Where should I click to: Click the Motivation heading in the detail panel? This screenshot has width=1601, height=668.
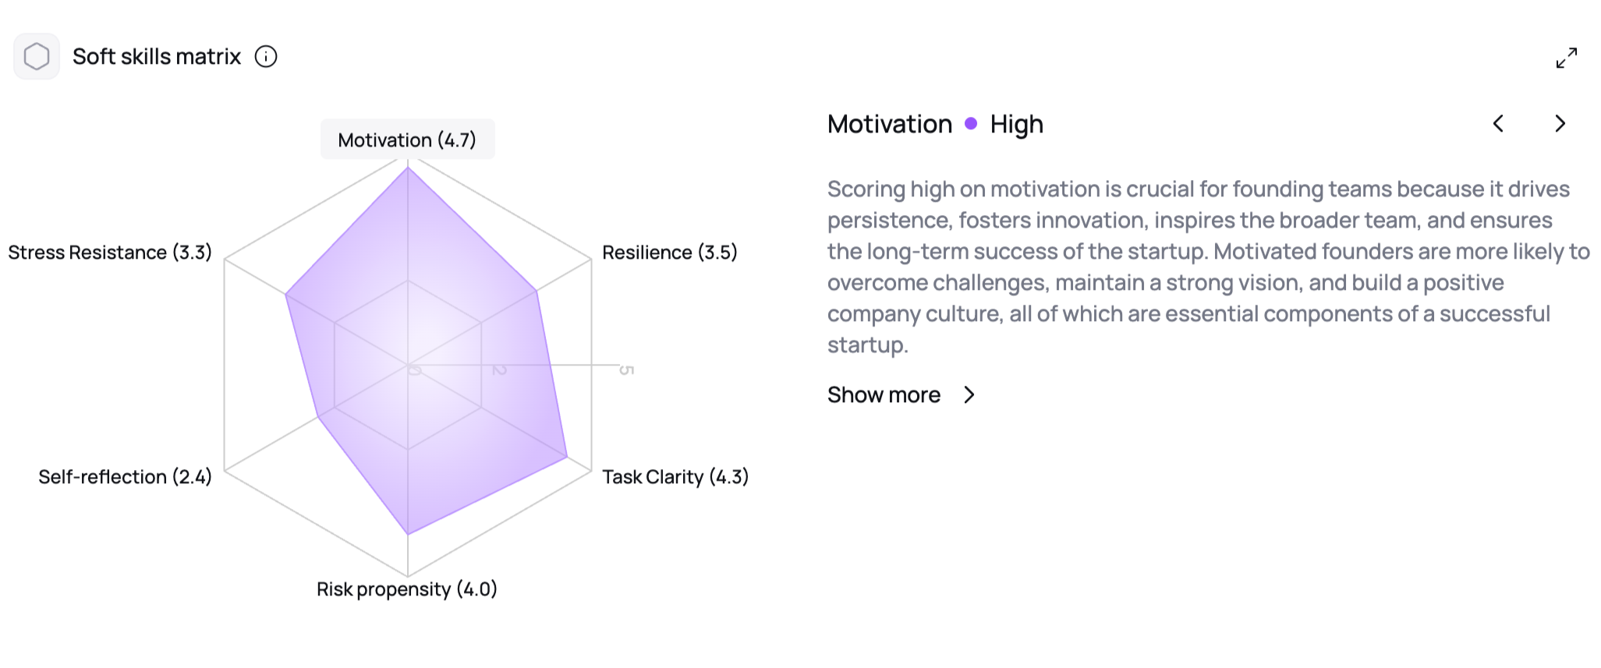click(x=890, y=124)
